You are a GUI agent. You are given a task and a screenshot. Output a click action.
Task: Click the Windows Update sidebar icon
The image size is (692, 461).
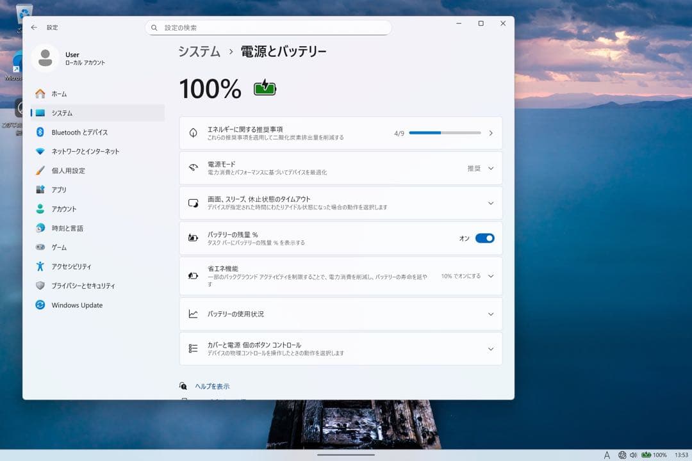click(40, 305)
